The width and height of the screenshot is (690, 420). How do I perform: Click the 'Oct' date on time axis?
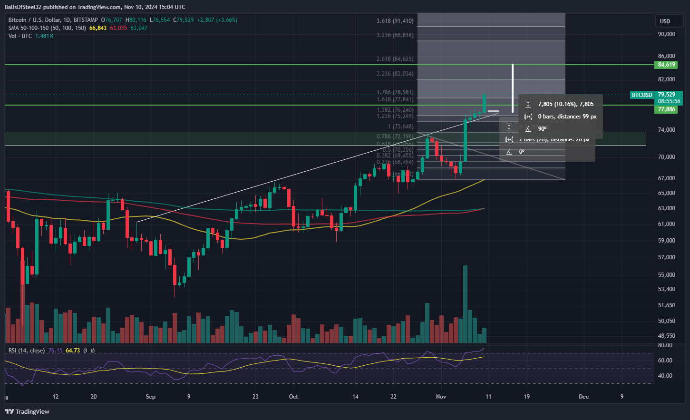tap(293, 397)
